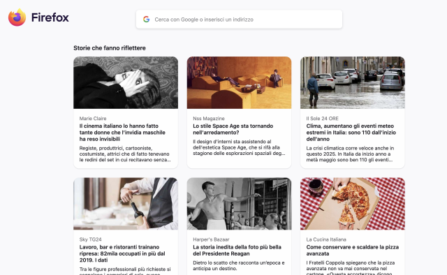The height and width of the screenshot is (275, 447).
Task: Click description I Fratelli Coppola spiegano
Action: coord(351,268)
